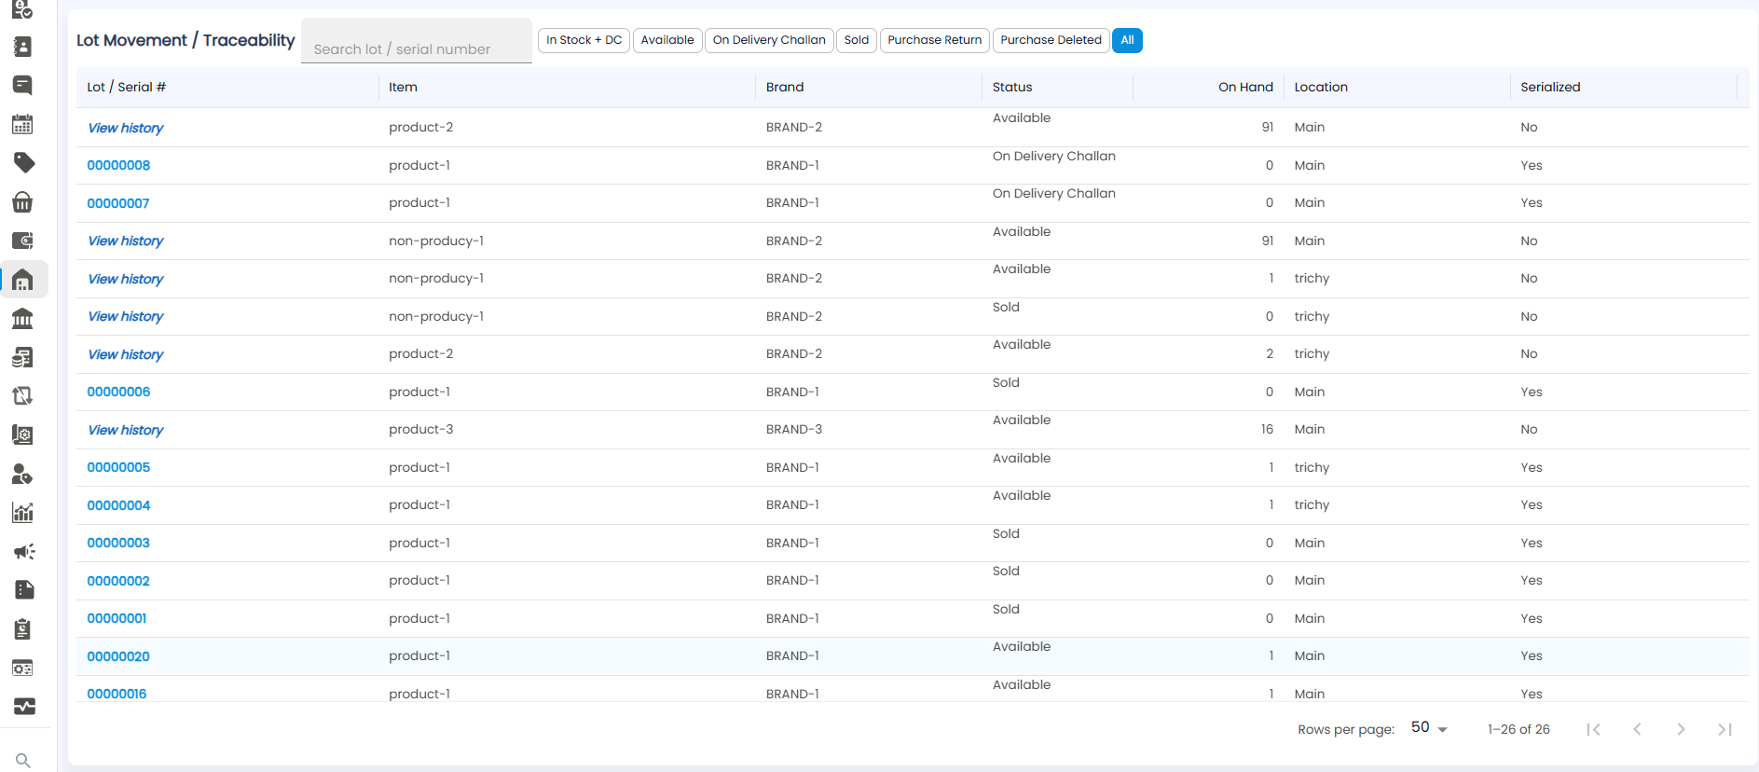Filter lots by Available status
The width and height of the screenshot is (1759, 772).
pos(667,40)
